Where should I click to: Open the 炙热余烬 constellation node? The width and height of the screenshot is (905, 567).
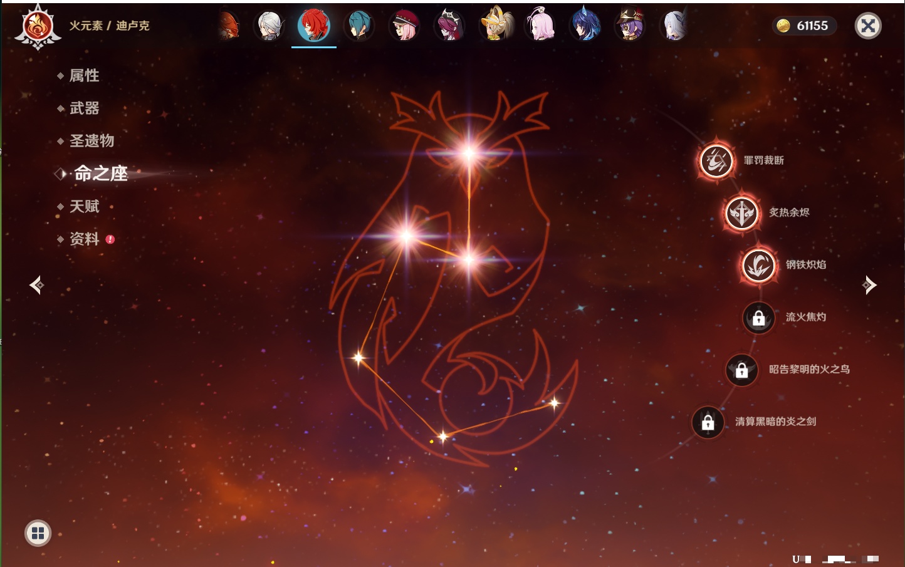coord(742,213)
